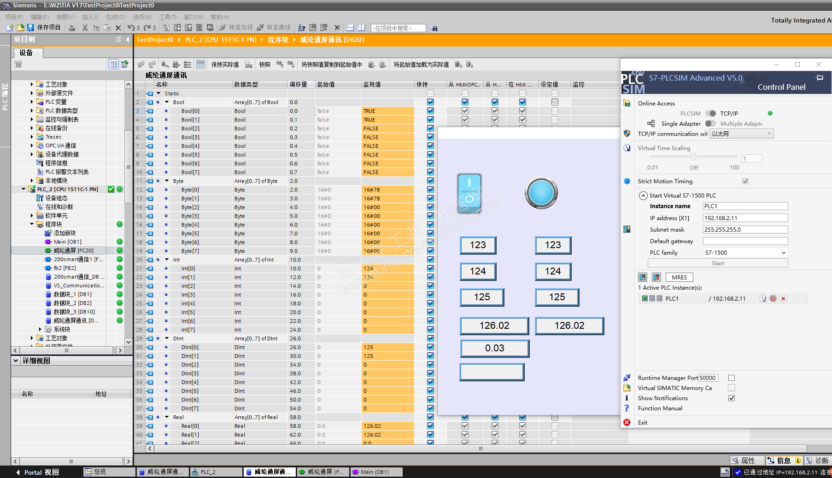Click the download to device icon
The width and height of the screenshot is (832, 478).
[x=177, y=28]
